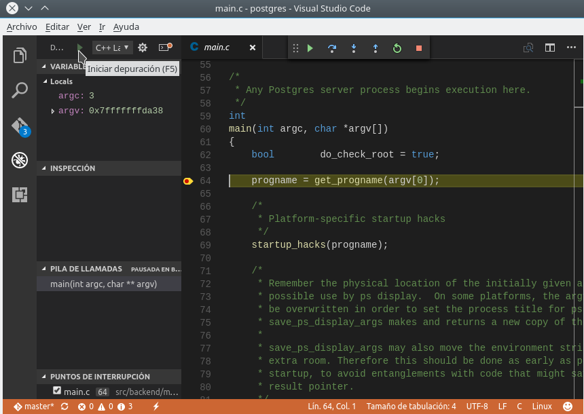Click Step Over in debug toolbar
This screenshot has height=414, width=584.
tap(332, 48)
